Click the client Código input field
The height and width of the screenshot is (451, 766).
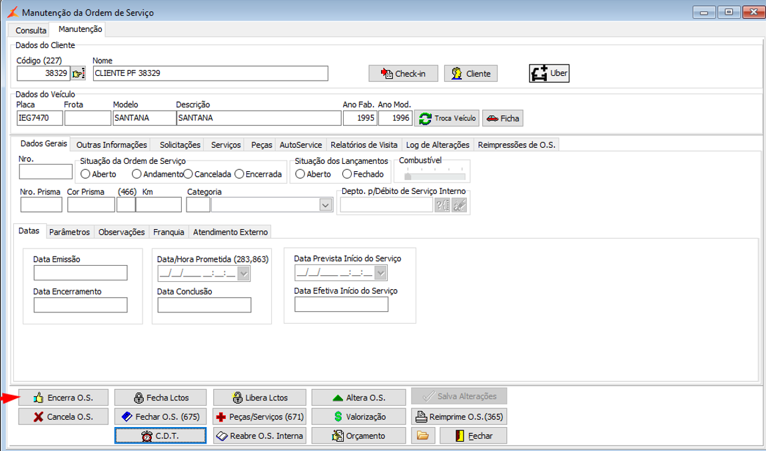(x=43, y=73)
